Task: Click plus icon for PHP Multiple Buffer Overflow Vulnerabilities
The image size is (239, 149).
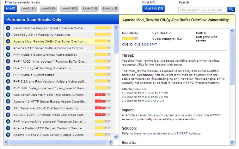Action: (x=8, y=55)
